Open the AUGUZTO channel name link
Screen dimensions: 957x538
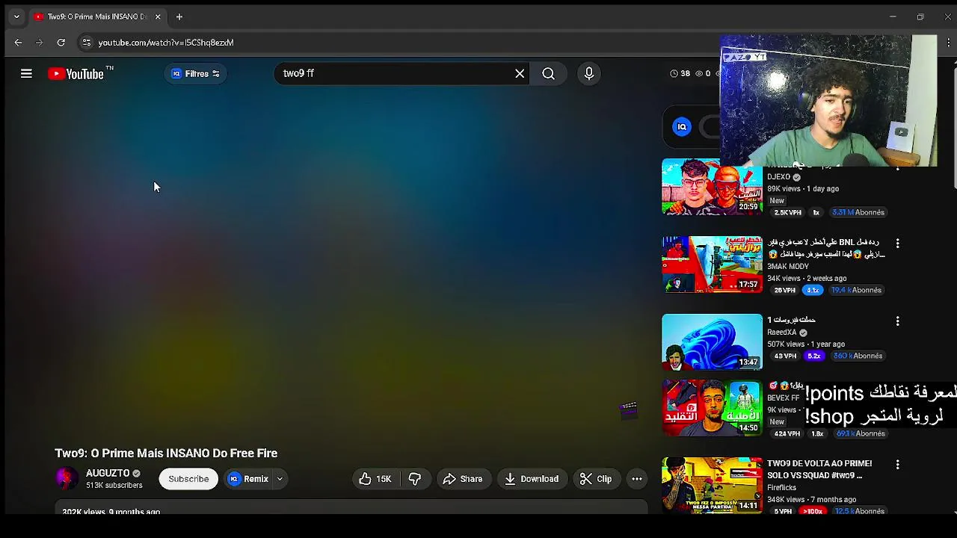click(x=108, y=473)
